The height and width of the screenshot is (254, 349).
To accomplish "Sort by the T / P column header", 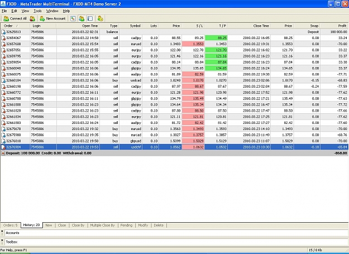I will 216,26.
